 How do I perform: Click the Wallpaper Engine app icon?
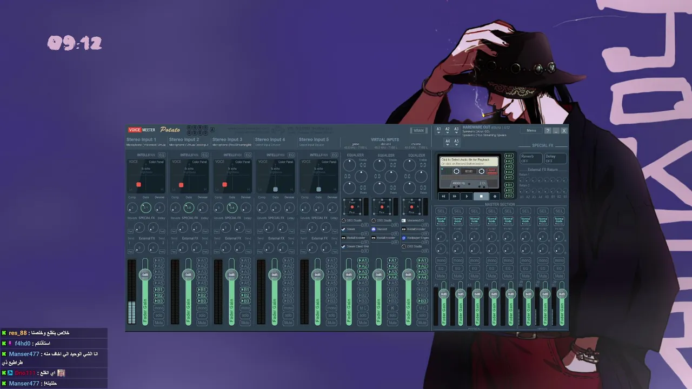pos(404,238)
